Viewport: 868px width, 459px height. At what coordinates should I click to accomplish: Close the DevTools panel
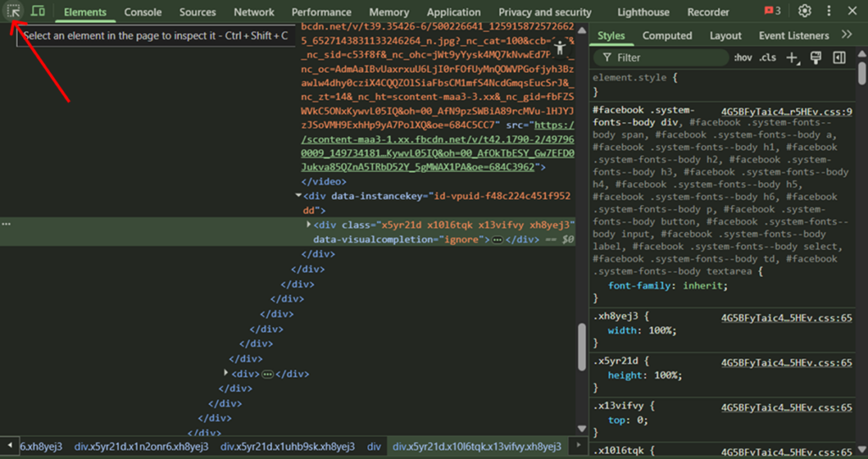point(853,11)
